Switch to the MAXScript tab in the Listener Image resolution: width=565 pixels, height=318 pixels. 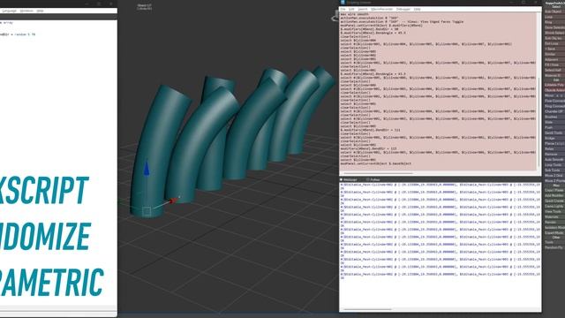point(350,179)
